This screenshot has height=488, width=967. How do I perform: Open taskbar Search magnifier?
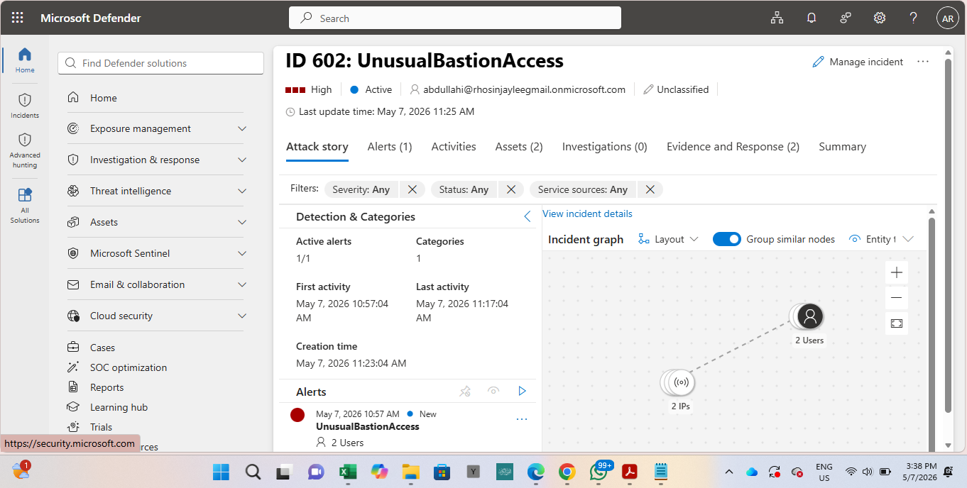tap(253, 472)
